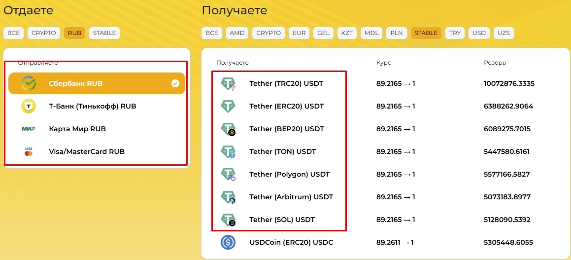The width and height of the screenshot is (571, 260).
Task: Click reserve value 6089275.7015
Action: point(507,129)
